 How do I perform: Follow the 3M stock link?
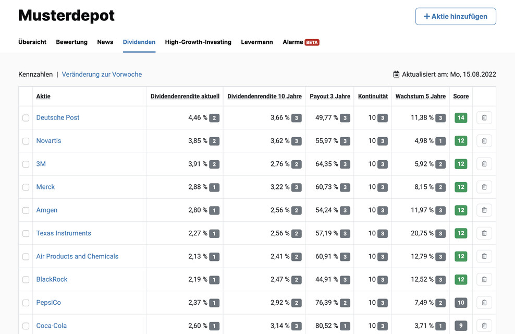[41, 164]
